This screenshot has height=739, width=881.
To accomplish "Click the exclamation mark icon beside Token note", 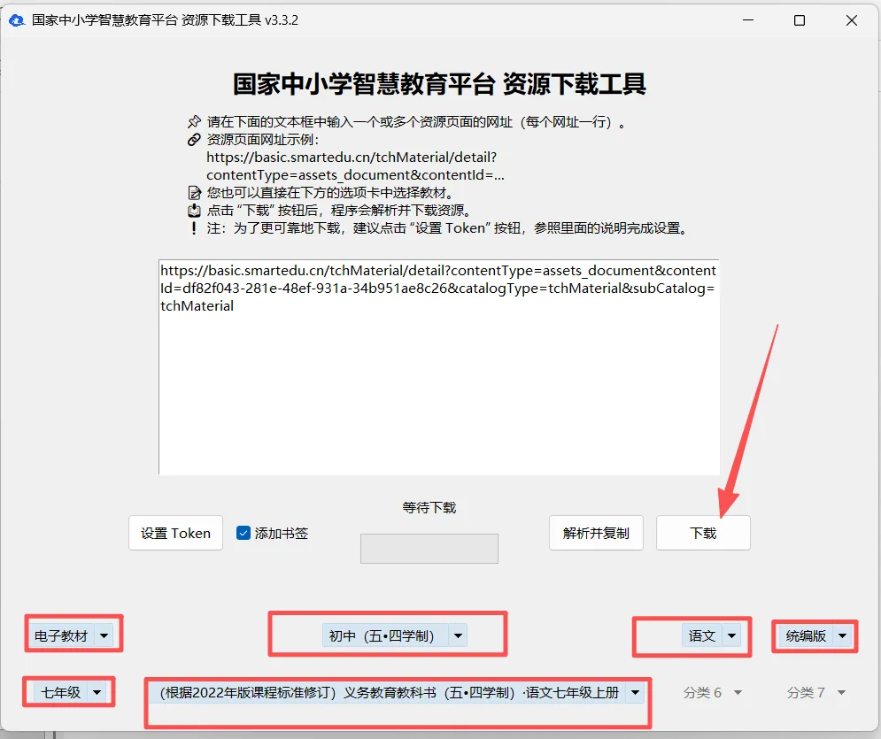I will [194, 228].
